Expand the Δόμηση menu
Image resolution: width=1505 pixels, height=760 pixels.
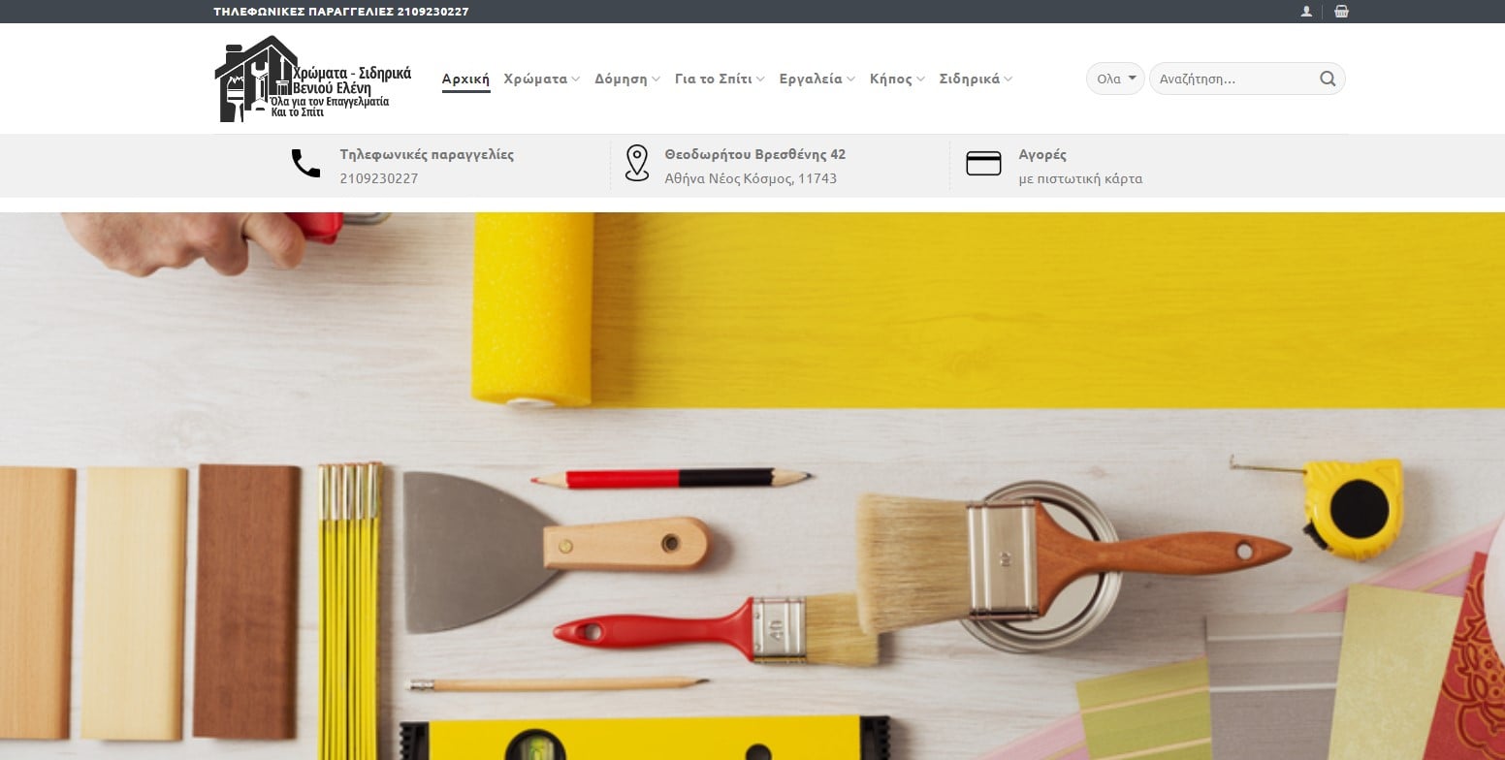pyautogui.click(x=627, y=79)
